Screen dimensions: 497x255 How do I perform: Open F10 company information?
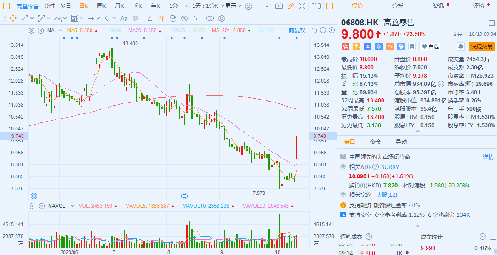tap(316, 6)
